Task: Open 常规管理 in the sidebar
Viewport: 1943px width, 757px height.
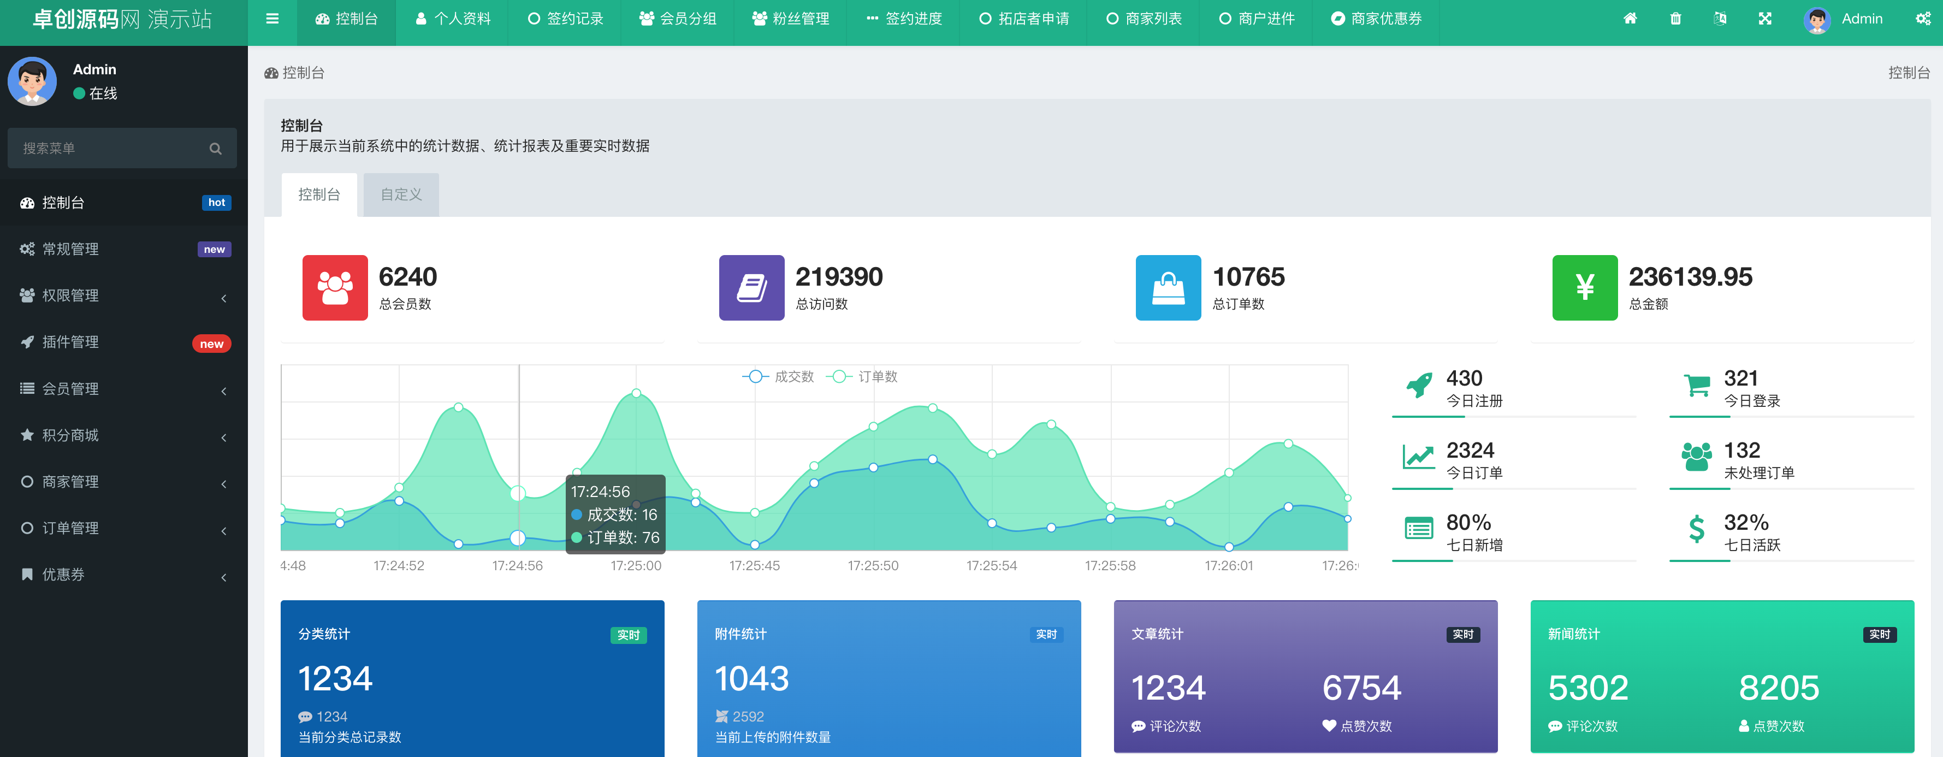Action: click(x=124, y=249)
